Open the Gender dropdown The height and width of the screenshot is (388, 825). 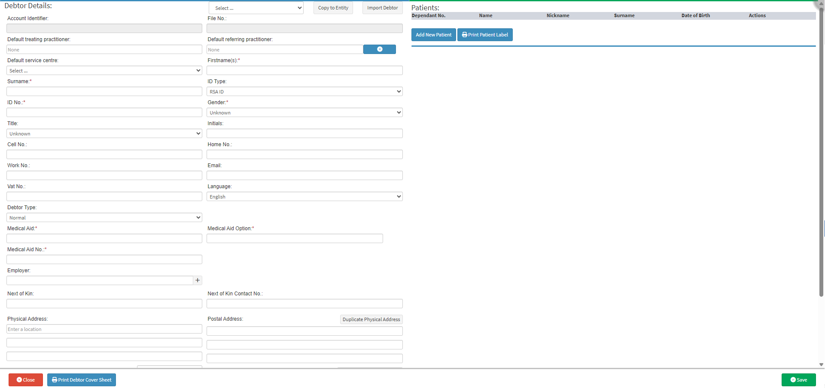coord(304,112)
